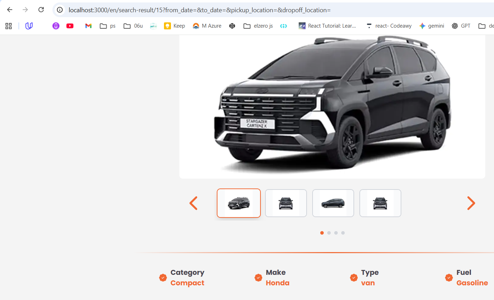Screen dimensions: 494x300
Task: Click the Fuel label text
Action: click(464, 272)
